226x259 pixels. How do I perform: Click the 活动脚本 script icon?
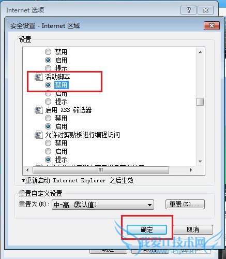click(x=39, y=77)
